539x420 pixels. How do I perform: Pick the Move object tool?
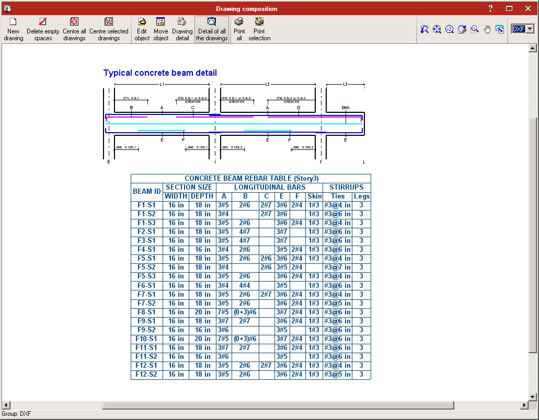(160, 30)
